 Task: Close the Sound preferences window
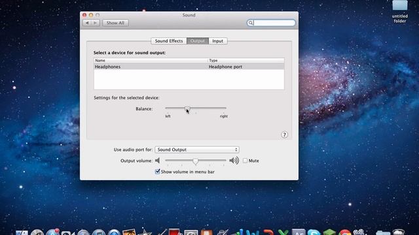[84, 15]
